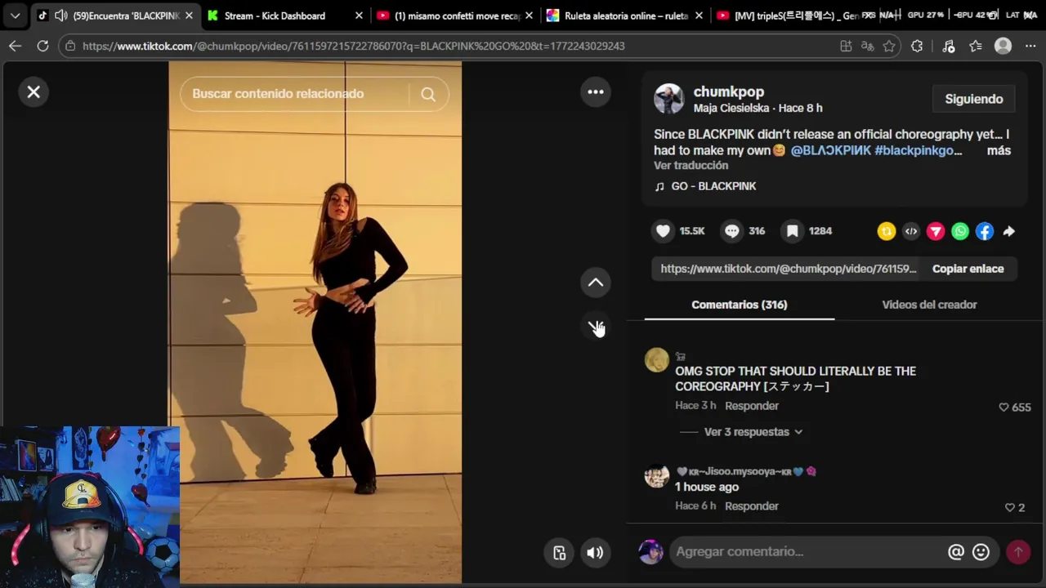Close the TikTok video viewer with X
Screen dimensions: 1046x588
[x=34, y=92]
